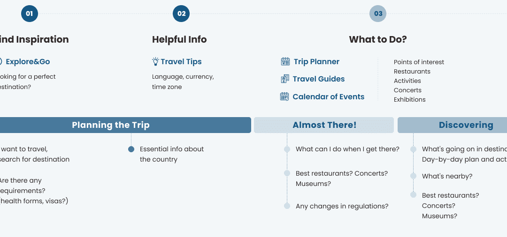Click the 'Points of interest' text

point(419,62)
